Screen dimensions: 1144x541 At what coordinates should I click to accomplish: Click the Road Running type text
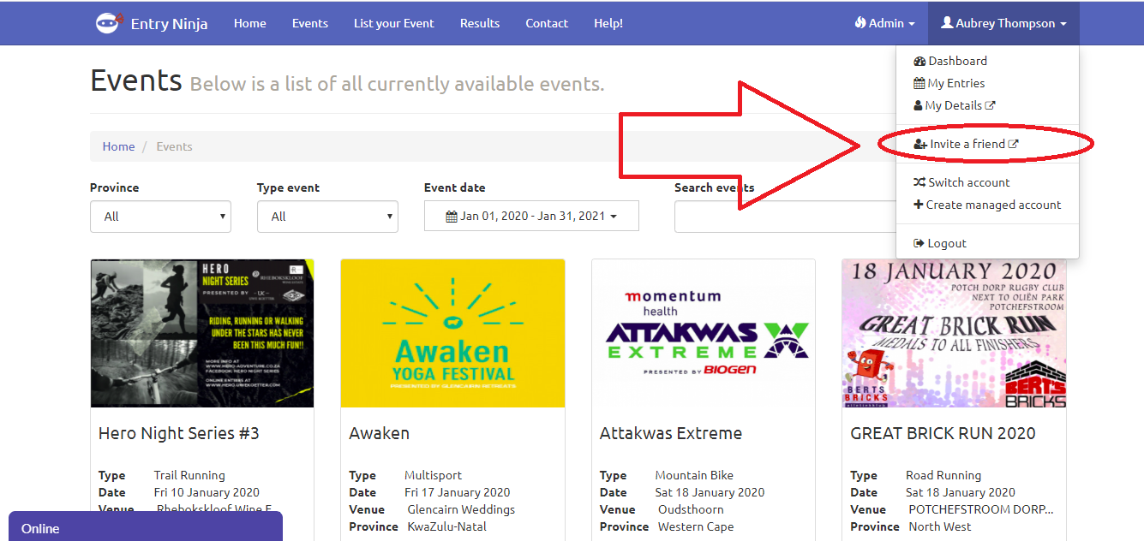[x=943, y=475]
